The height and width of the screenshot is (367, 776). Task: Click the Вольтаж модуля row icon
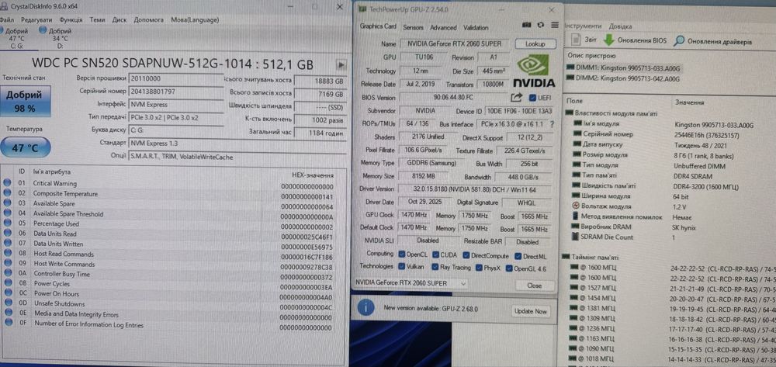pyautogui.click(x=576, y=206)
